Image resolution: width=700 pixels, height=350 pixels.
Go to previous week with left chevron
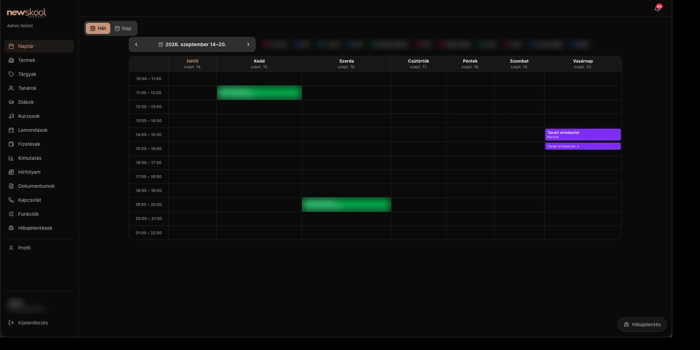pos(136,45)
